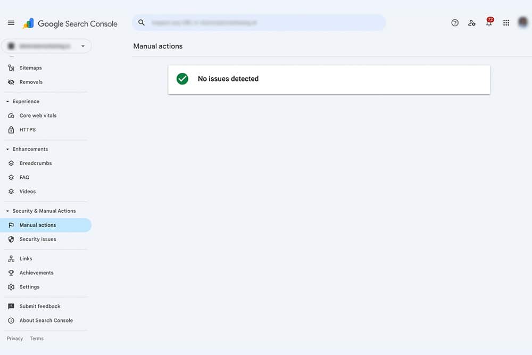Open the FAQ enhancement report

[11, 177]
